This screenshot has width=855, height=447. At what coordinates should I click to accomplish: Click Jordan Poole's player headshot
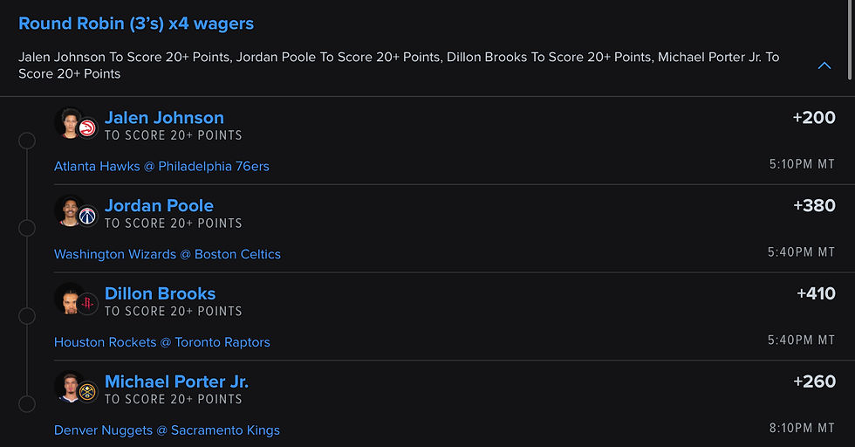(x=68, y=210)
